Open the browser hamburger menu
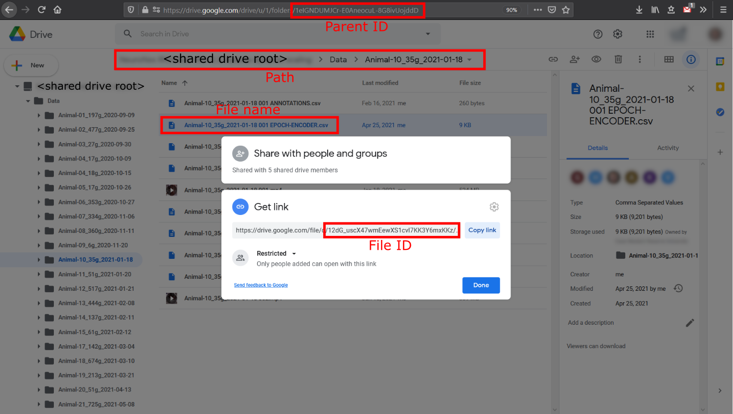This screenshot has width=733, height=414. tap(723, 9)
